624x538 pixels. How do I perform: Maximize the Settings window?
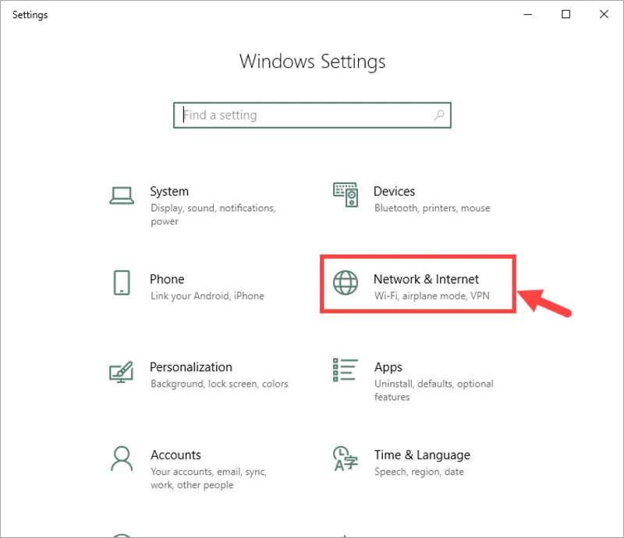coord(566,14)
